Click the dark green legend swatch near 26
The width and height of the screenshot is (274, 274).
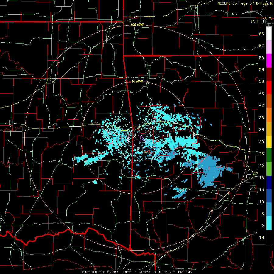[x=269, y=155]
